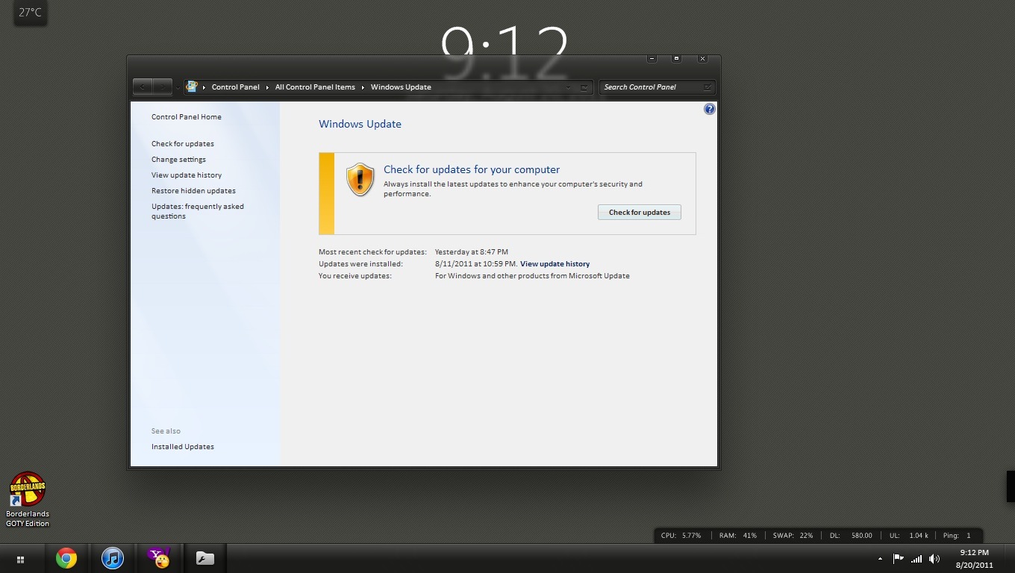
Task: Open the Start menu button
Action: [x=21, y=559]
